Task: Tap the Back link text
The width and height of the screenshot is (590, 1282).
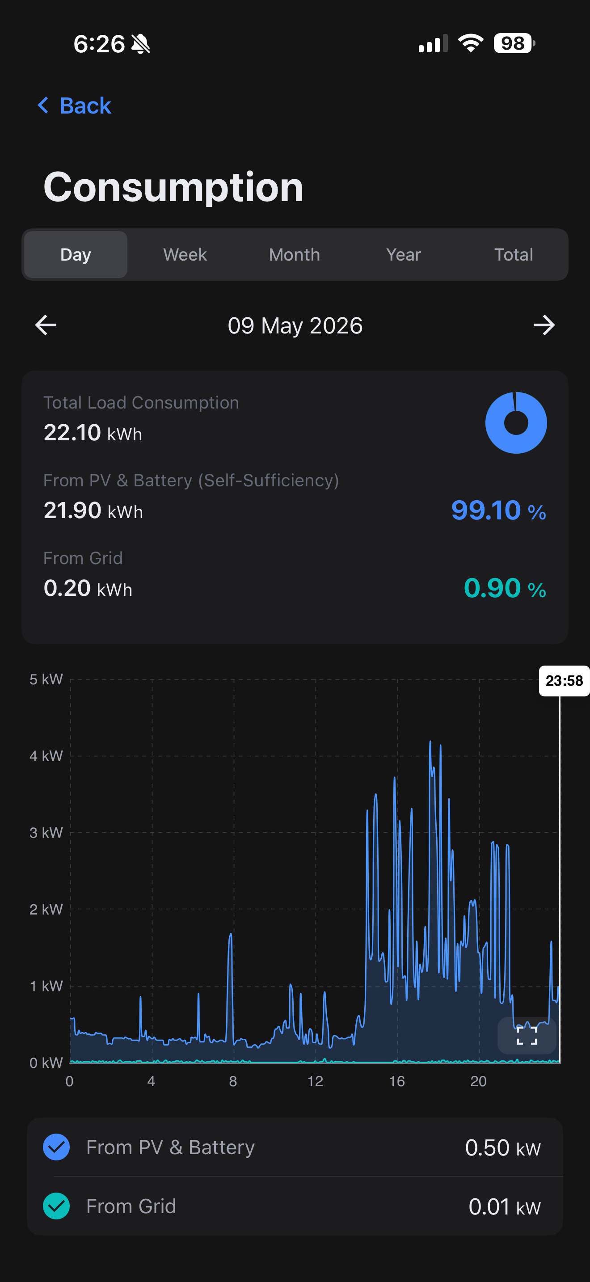Action: (x=85, y=105)
